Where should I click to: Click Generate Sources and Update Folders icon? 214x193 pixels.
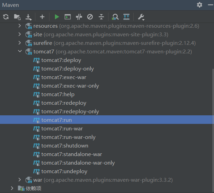[17, 17]
